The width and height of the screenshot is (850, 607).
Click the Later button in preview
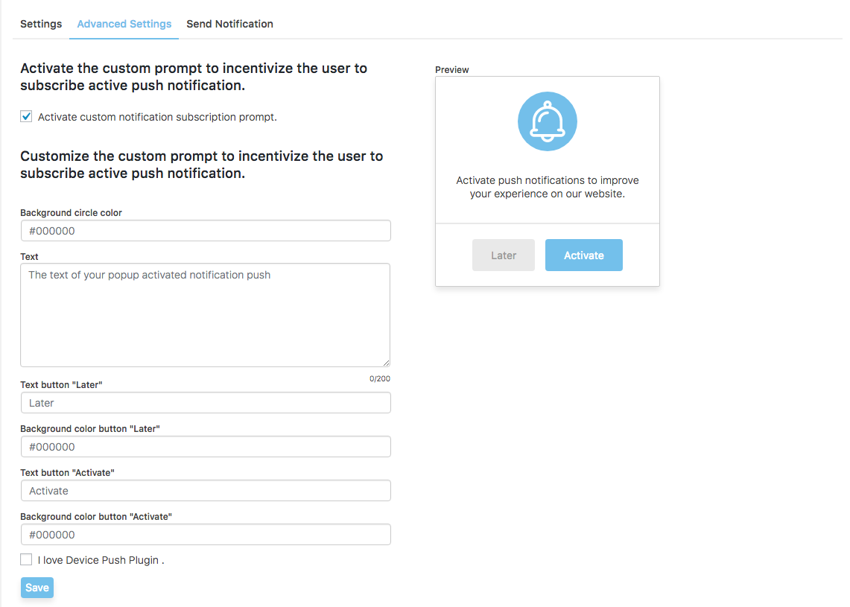click(503, 255)
